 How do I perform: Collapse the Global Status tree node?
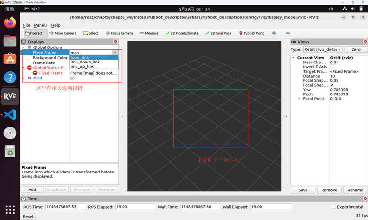coord(23,68)
